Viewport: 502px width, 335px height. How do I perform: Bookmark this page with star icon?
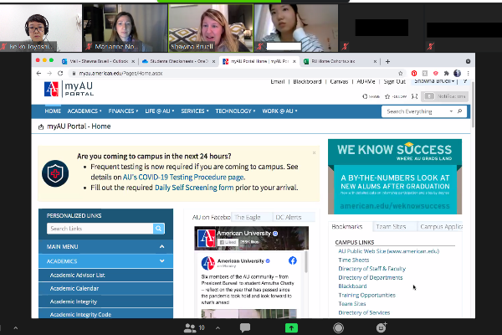tap(400, 73)
